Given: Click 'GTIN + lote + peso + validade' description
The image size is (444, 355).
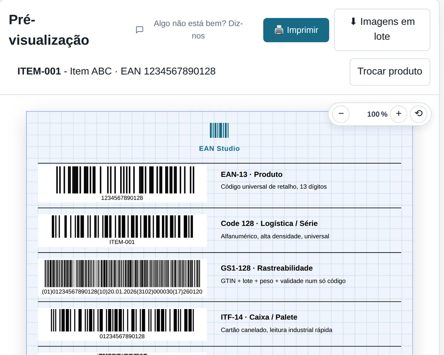Looking at the screenshot, I should pos(283,281).
